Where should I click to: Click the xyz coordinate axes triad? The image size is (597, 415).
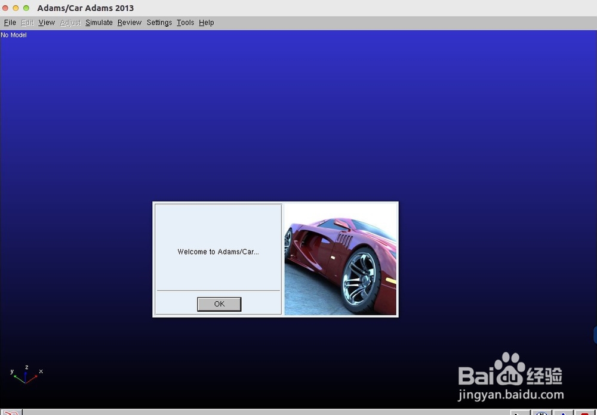tap(26, 374)
